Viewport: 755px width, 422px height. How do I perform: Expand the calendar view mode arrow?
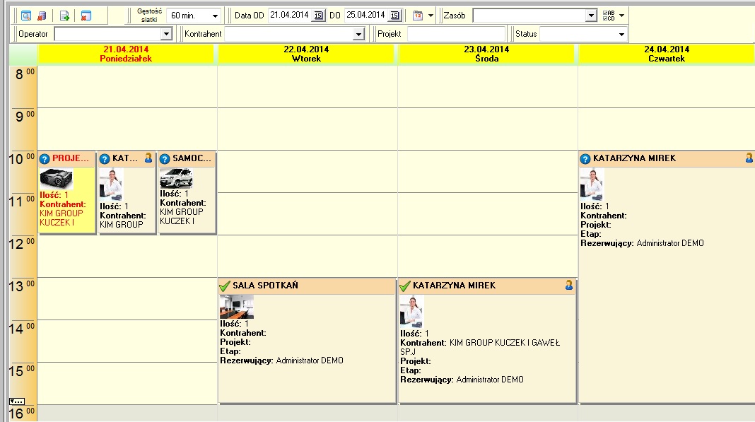tap(431, 16)
